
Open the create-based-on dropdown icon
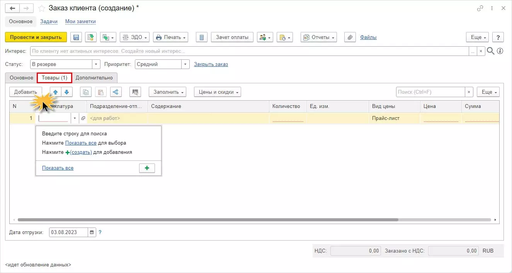pos(108,37)
